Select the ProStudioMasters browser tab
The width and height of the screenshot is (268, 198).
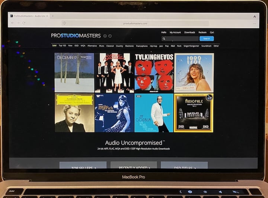click(29, 16)
